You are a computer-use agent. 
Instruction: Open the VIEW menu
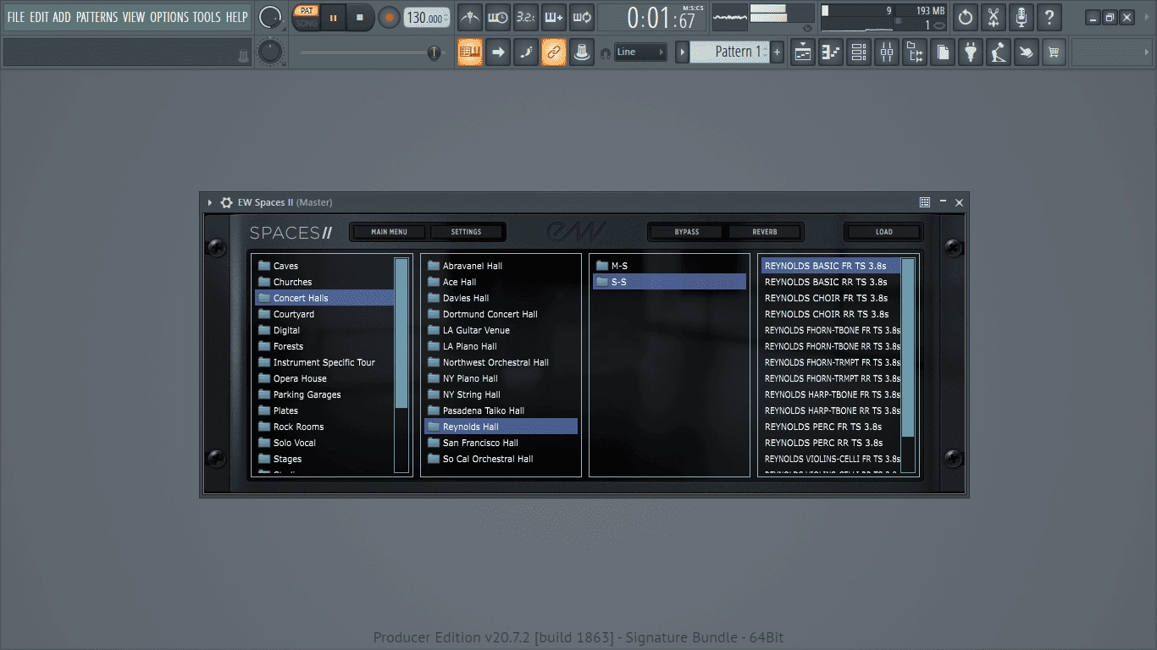[134, 17]
